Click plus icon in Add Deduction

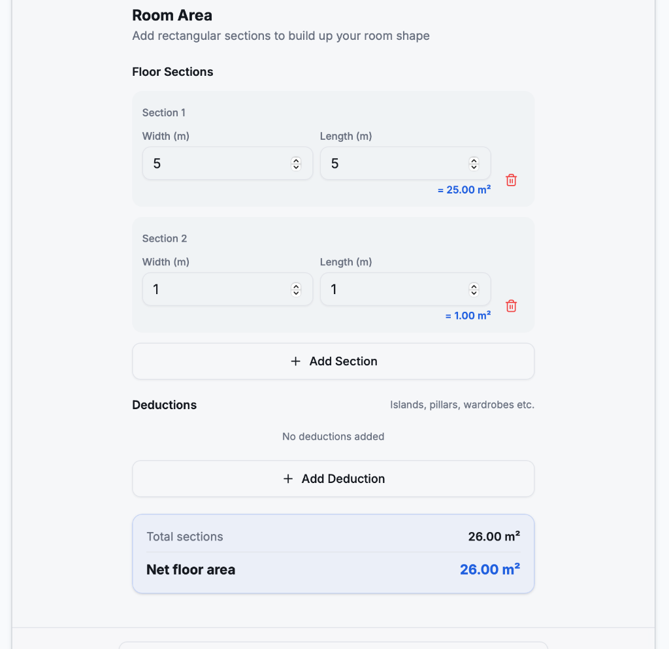click(x=288, y=479)
